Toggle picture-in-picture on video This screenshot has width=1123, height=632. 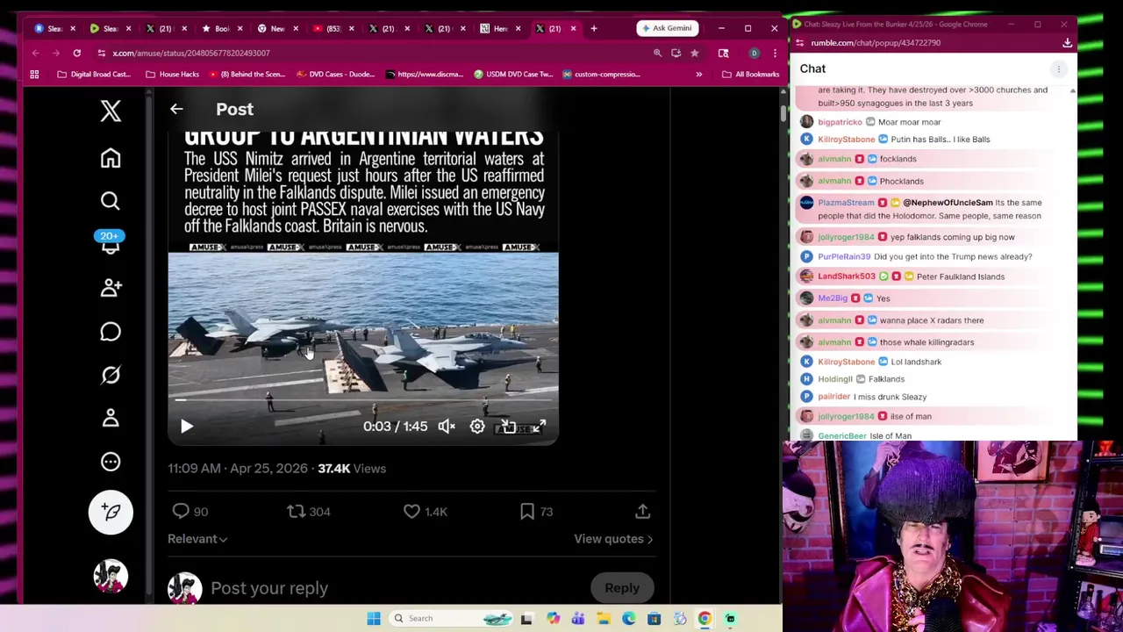click(x=508, y=427)
